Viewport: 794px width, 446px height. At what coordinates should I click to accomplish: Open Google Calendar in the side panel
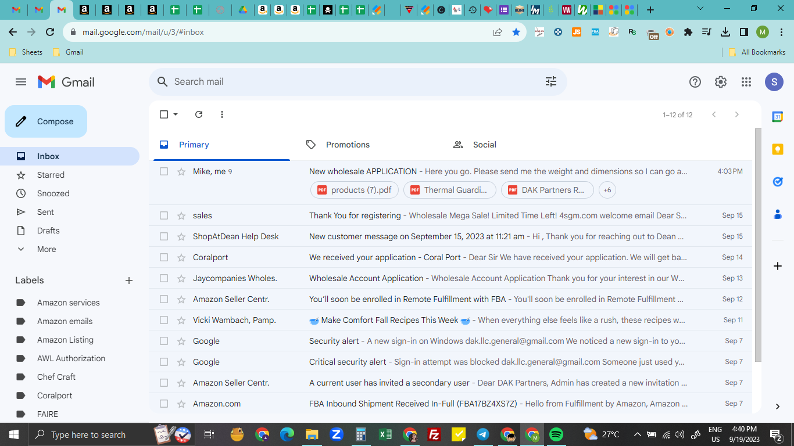[777, 117]
